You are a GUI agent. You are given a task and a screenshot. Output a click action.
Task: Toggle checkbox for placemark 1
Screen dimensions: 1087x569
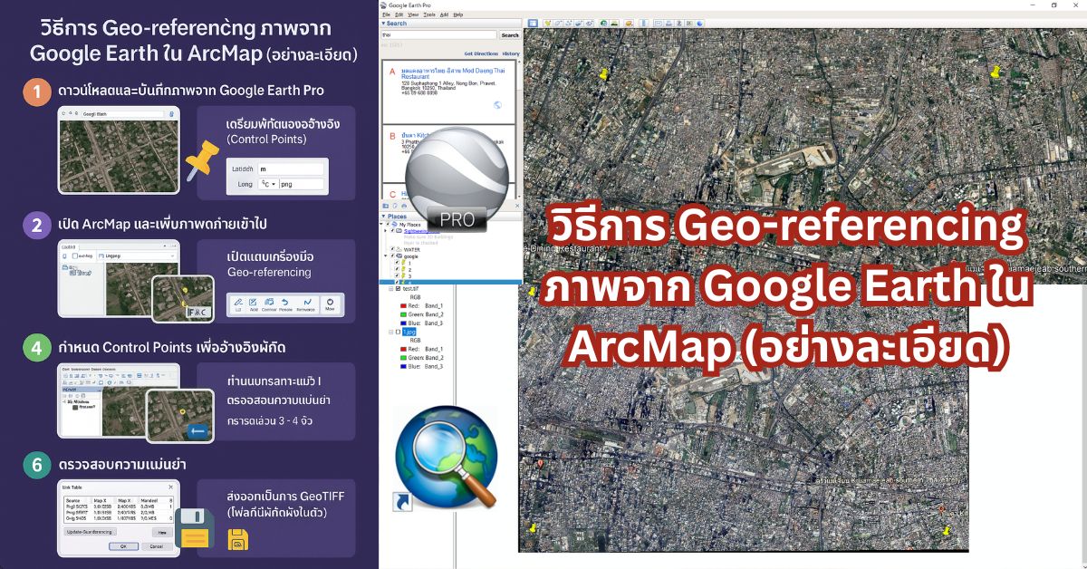tap(397, 263)
